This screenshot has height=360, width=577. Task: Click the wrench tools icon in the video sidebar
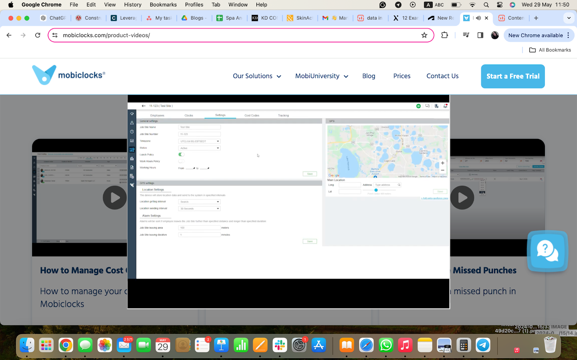(x=132, y=185)
